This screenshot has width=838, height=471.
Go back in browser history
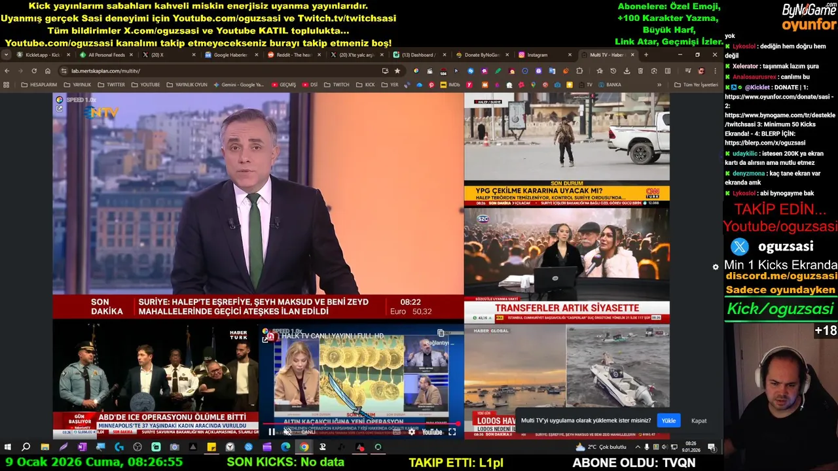[7, 71]
